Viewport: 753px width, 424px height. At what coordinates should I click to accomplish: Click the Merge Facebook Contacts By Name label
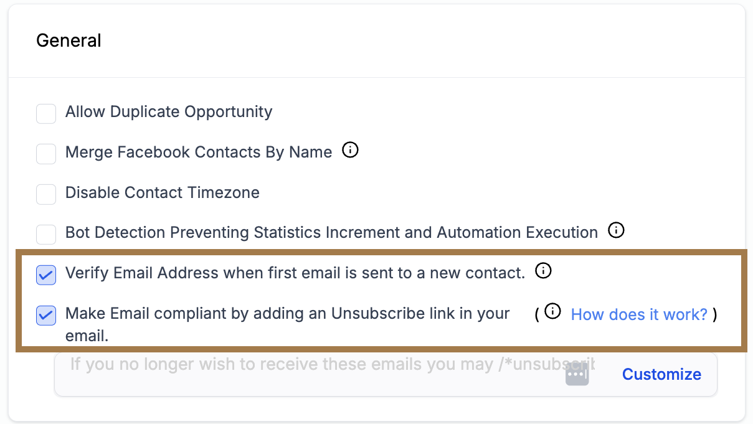[x=199, y=153]
